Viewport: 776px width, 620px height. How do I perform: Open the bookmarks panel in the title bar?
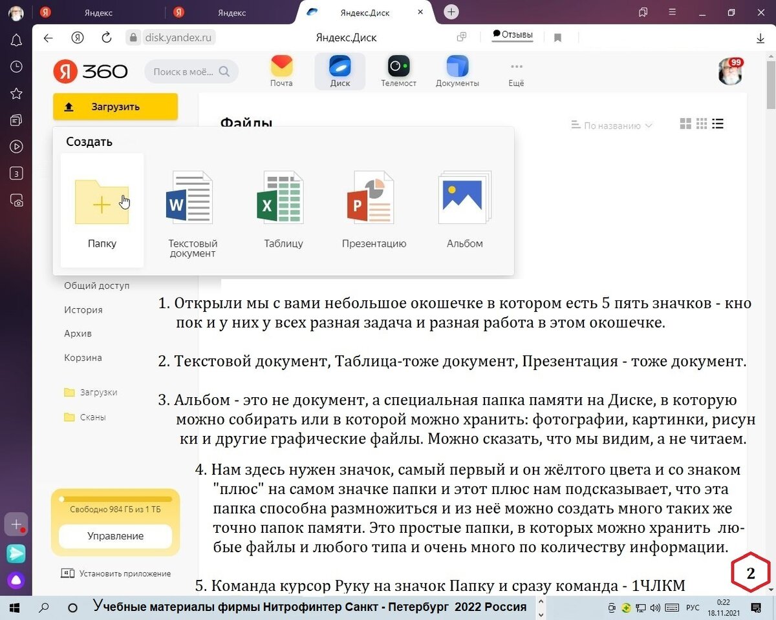point(643,12)
